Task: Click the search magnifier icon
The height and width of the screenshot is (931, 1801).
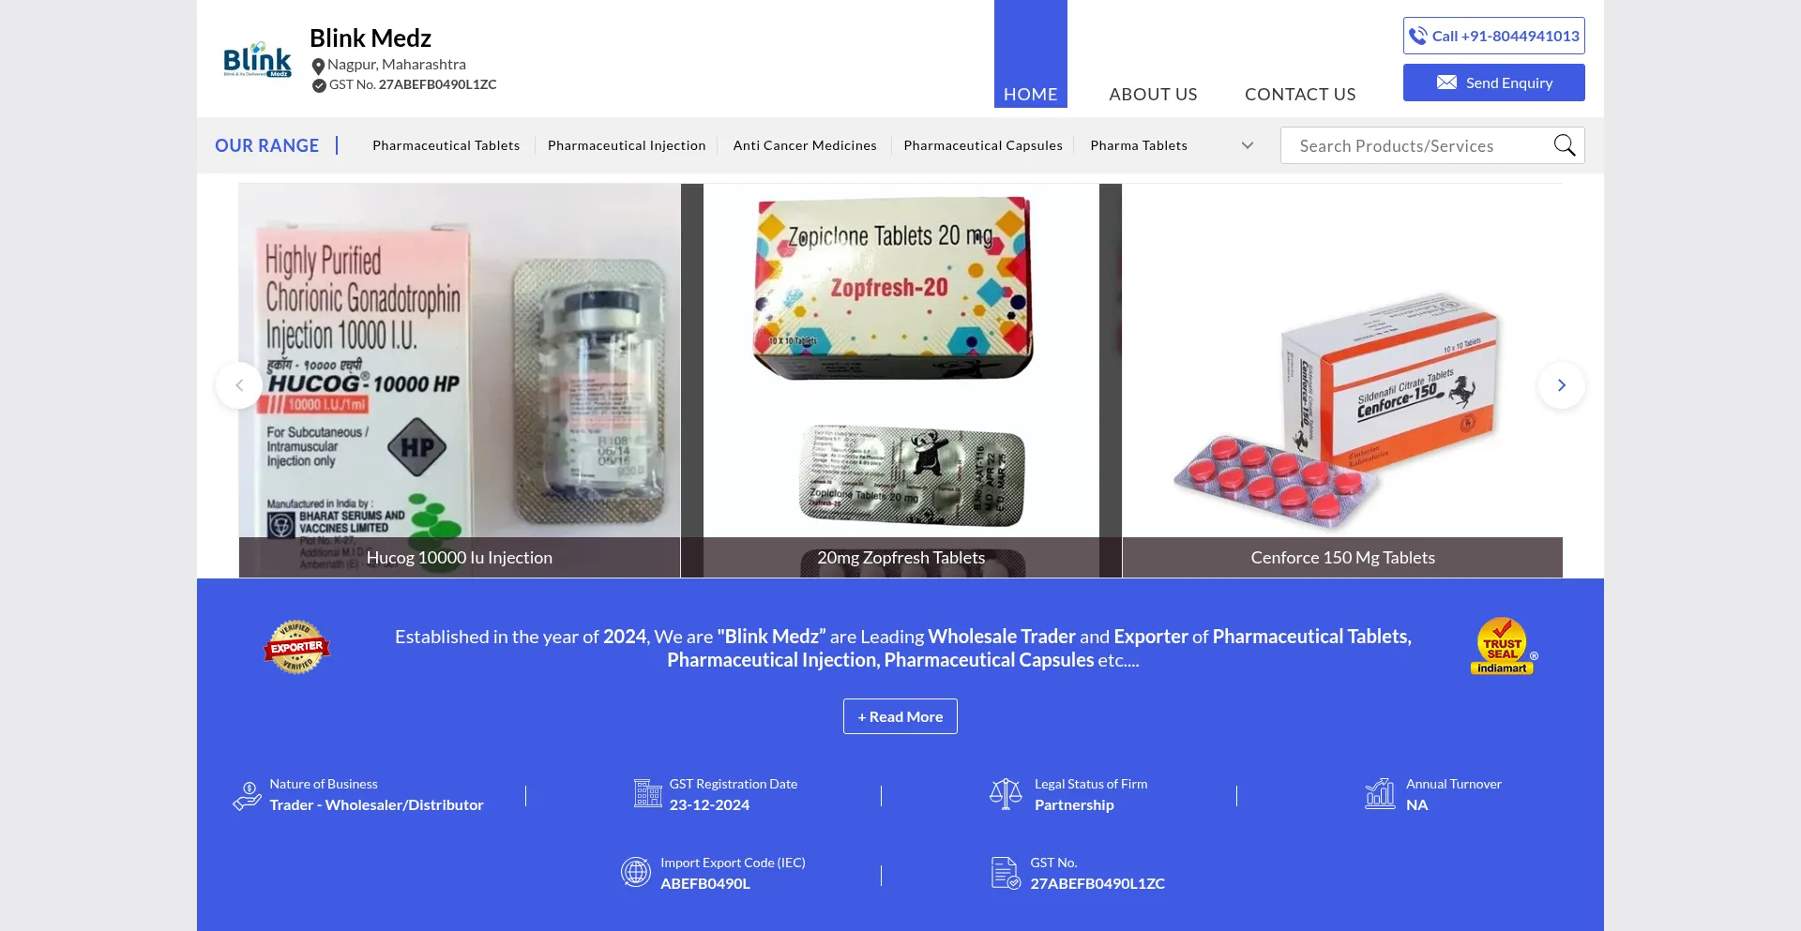Action: click(1564, 145)
